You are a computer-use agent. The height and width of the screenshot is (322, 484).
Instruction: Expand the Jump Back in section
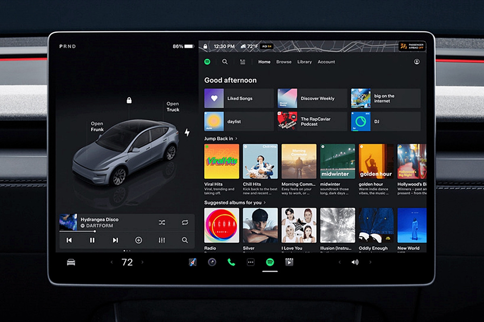[221, 138]
